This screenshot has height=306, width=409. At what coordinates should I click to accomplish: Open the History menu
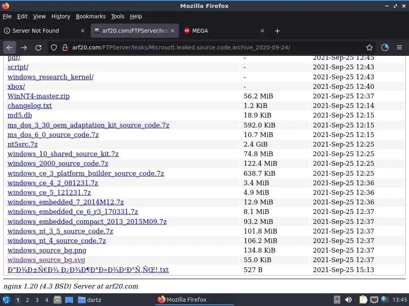click(61, 16)
